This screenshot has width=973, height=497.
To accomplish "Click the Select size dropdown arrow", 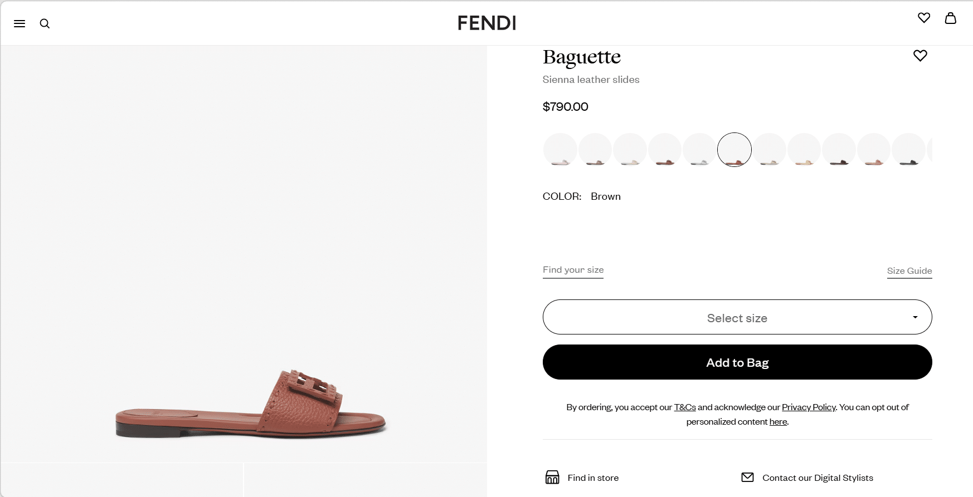I will pyautogui.click(x=915, y=317).
